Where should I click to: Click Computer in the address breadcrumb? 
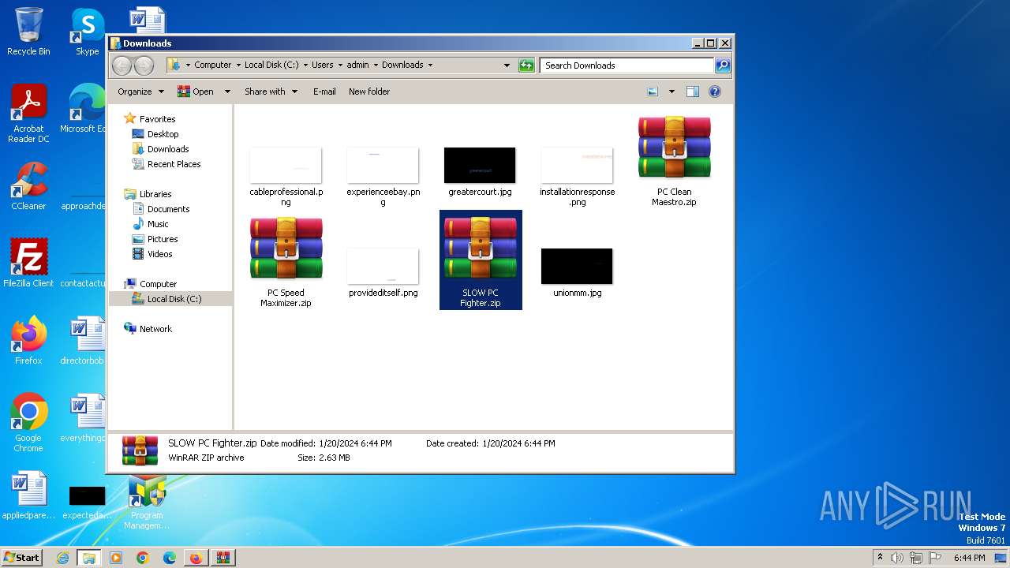point(213,65)
